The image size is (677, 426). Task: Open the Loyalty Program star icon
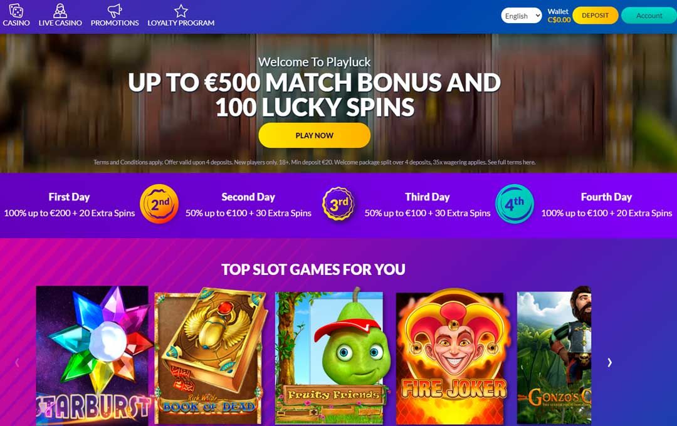coord(181,11)
